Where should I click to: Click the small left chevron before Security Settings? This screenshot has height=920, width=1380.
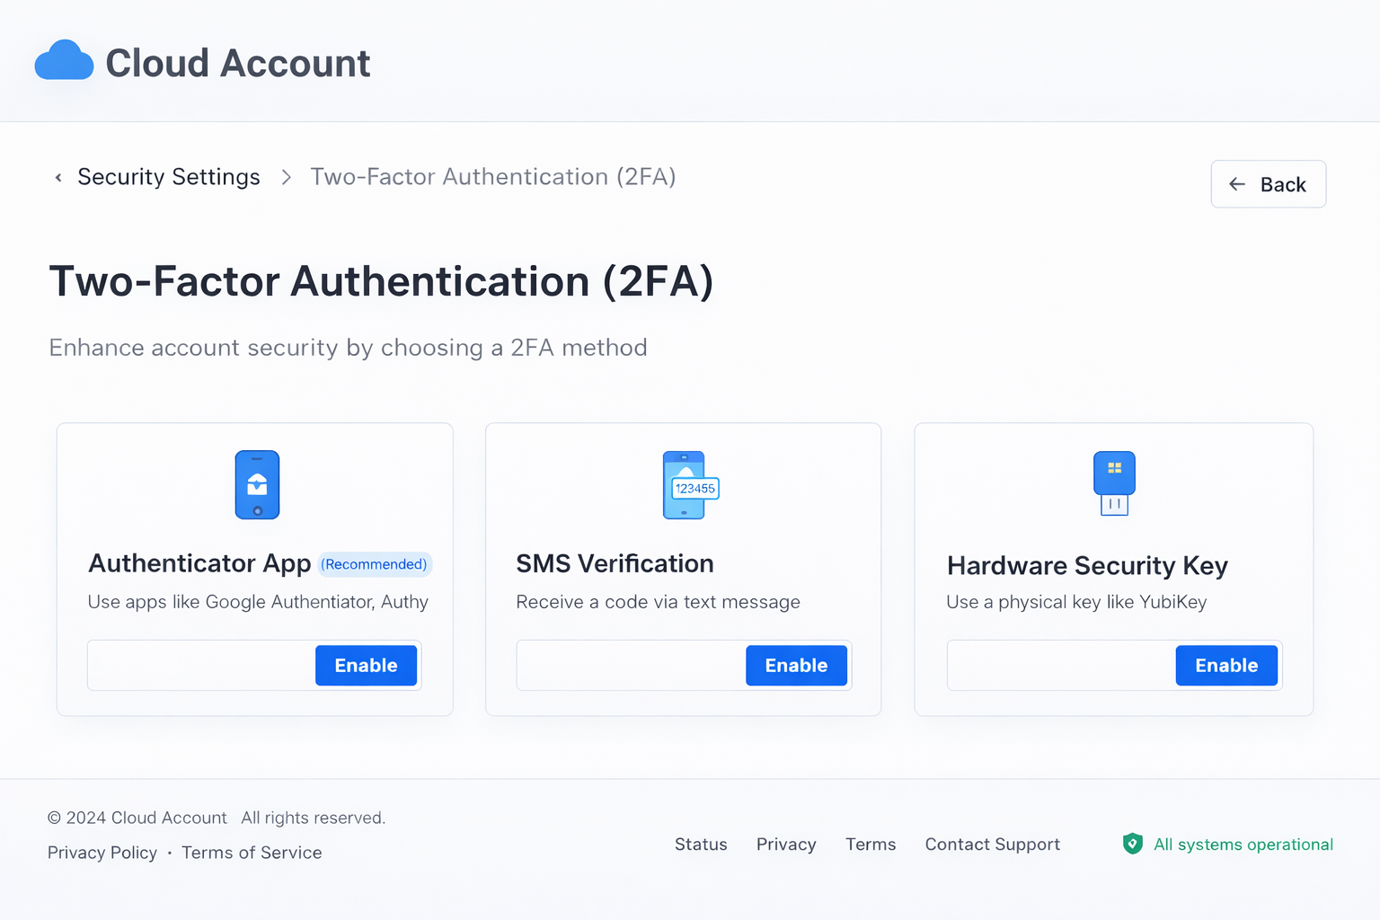(58, 178)
